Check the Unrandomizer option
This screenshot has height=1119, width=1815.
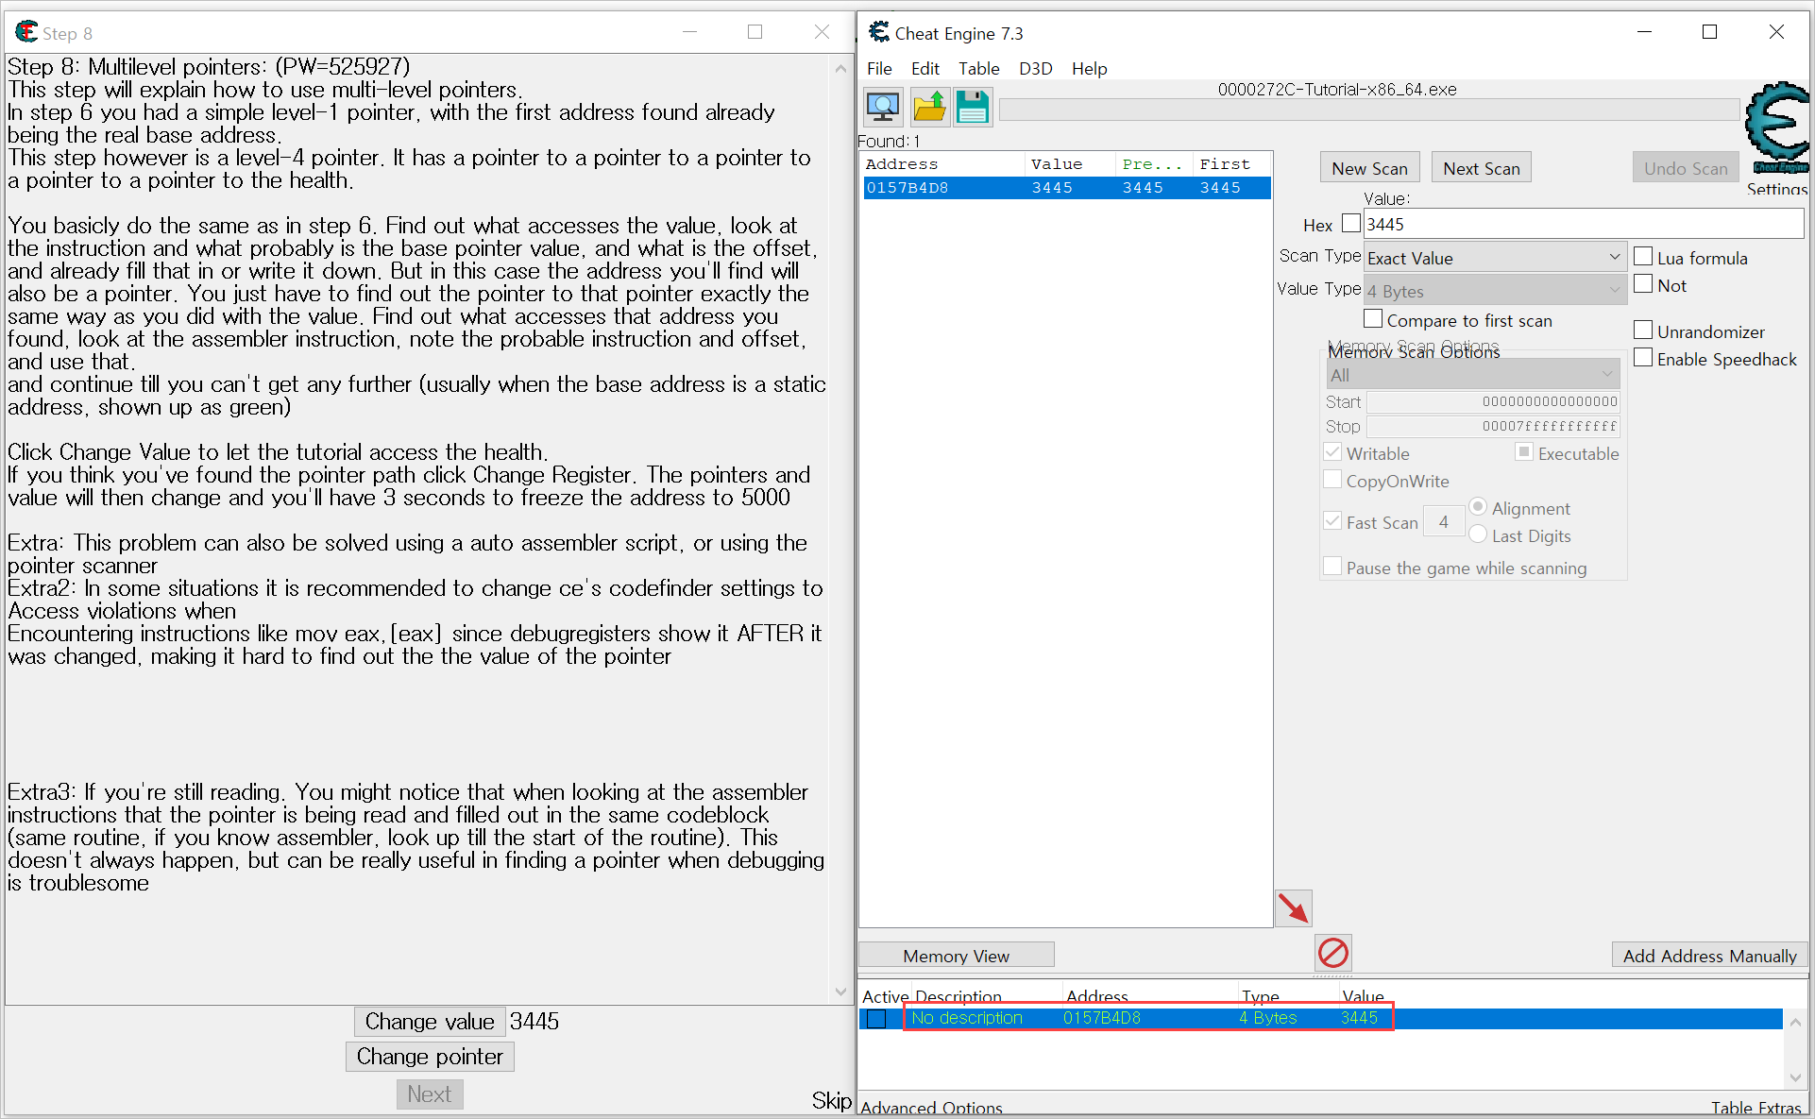point(1643,331)
